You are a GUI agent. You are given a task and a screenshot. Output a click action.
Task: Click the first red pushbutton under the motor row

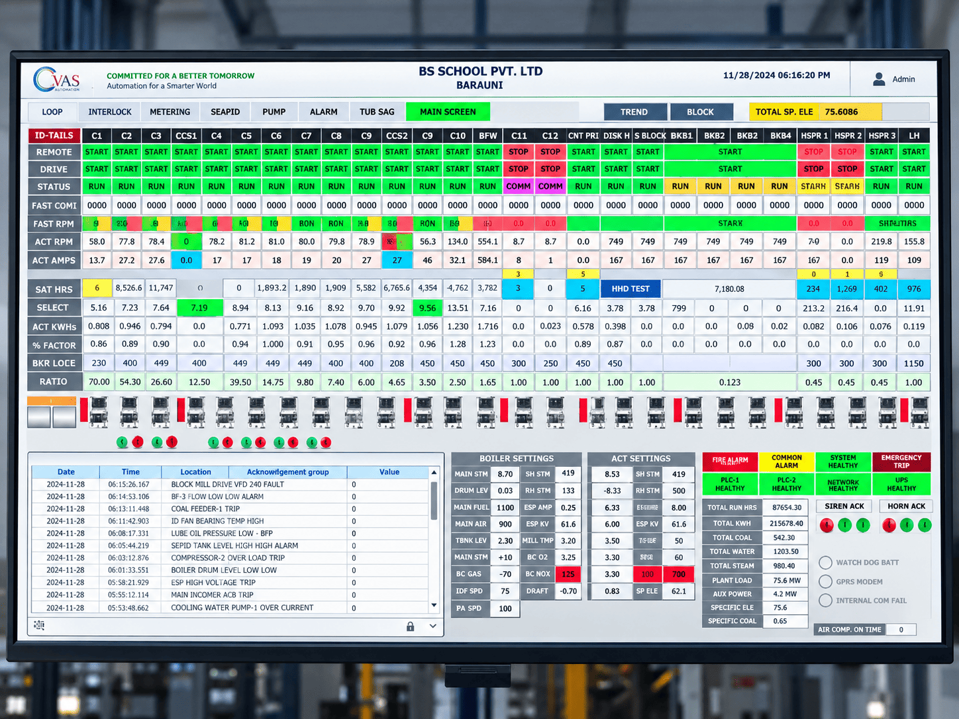[x=138, y=442]
